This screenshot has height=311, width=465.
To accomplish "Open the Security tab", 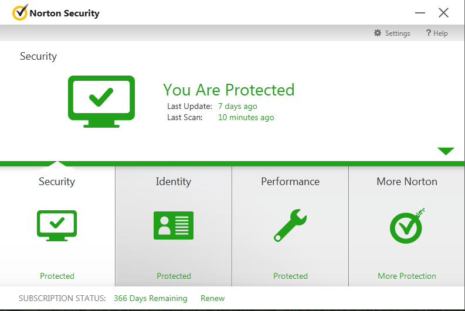I will [x=57, y=182].
